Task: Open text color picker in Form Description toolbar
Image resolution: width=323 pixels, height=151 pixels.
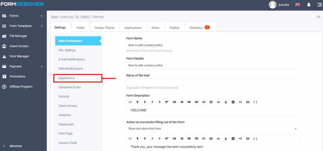Action: pyautogui.click(x=225, y=102)
